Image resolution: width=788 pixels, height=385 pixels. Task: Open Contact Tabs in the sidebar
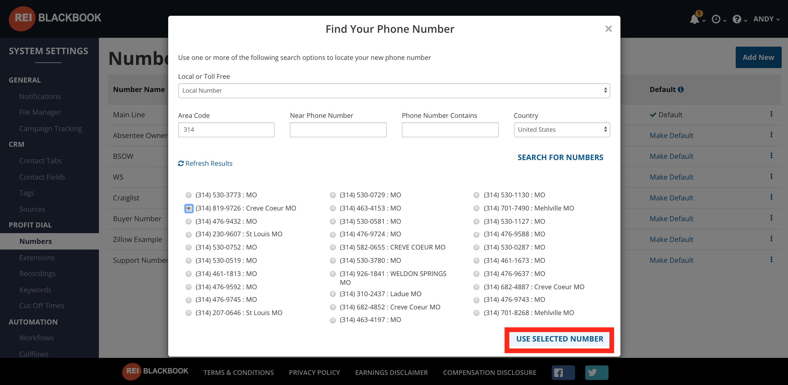pyautogui.click(x=40, y=161)
